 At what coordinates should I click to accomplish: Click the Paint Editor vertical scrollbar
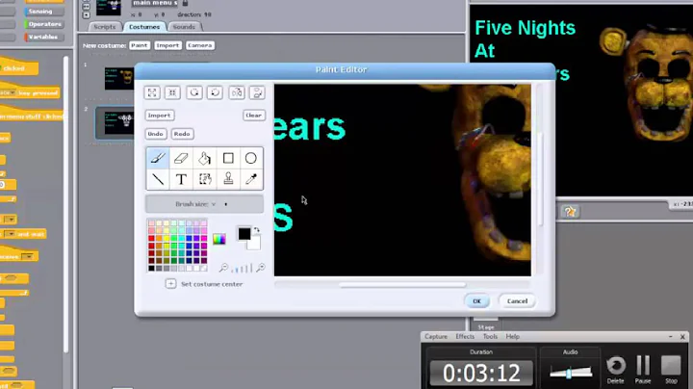(x=540, y=179)
